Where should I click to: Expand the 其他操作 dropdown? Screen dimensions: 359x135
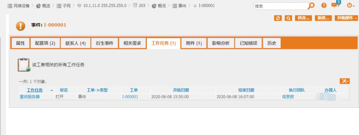[x=346, y=18]
